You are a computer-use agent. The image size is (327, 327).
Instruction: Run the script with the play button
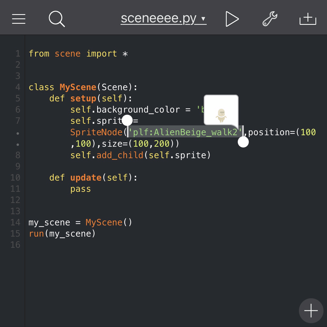pos(232,19)
